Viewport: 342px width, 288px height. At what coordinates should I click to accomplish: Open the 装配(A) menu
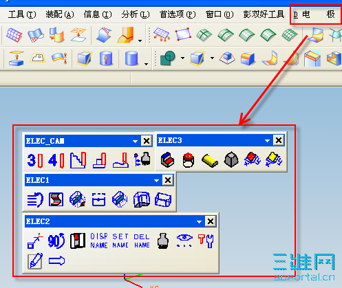(x=60, y=14)
